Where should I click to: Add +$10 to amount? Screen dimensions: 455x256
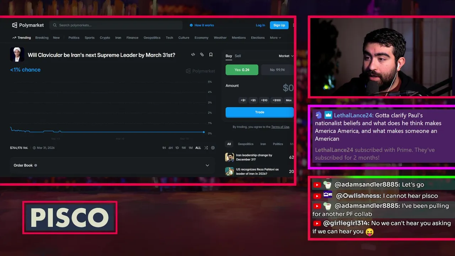click(x=264, y=100)
